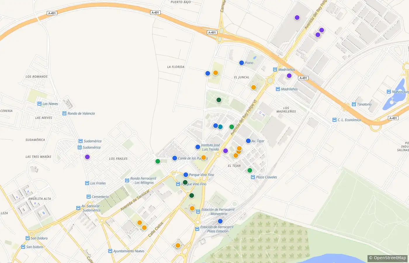Select the Ronda de Valencia bus stop icon
409x263 pixels.
click(64, 113)
